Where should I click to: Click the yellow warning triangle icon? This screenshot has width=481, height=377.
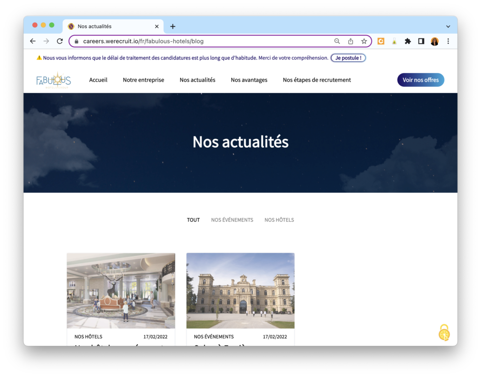tap(39, 58)
